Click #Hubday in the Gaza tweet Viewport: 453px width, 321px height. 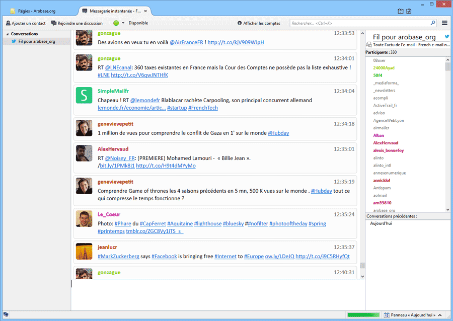point(278,133)
